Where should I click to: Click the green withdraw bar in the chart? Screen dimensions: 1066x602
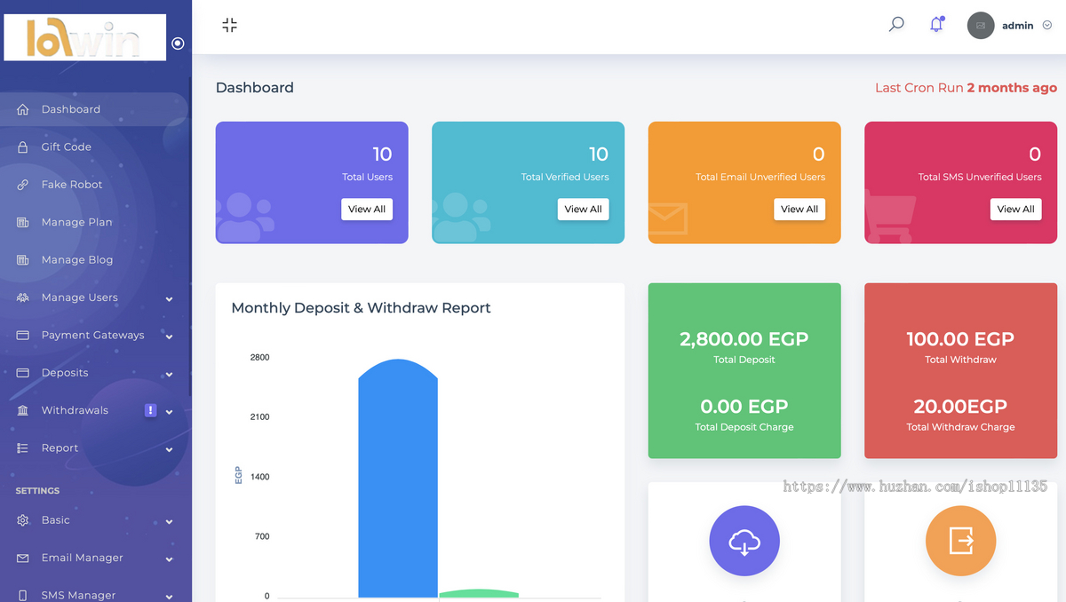[479, 593]
